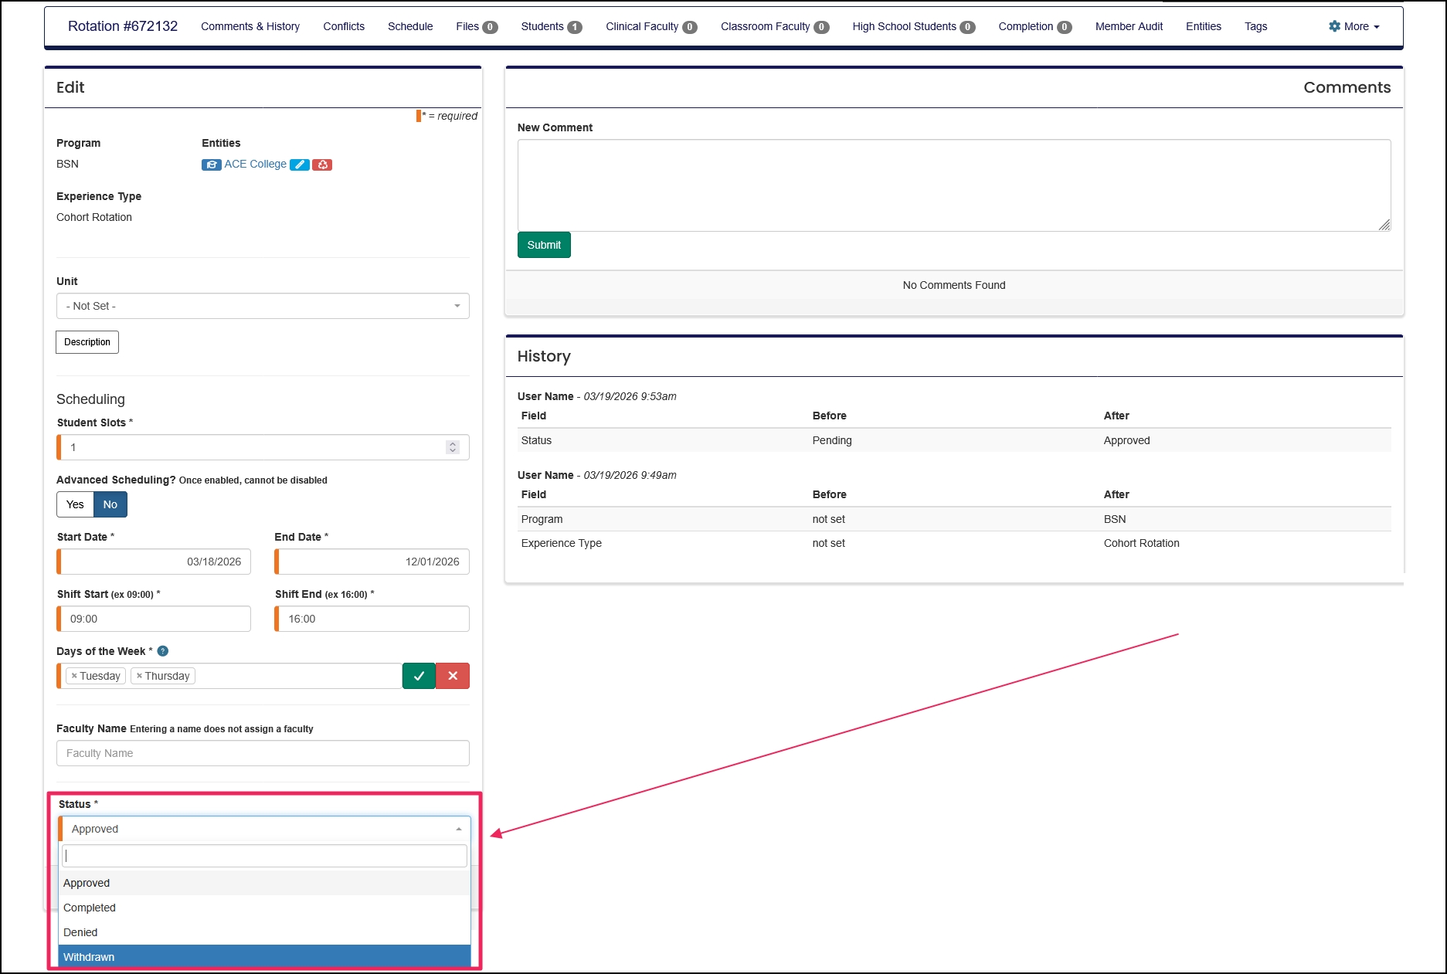Remove the Thursday tag
The height and width of the screenshot is (974, 1447).
coord(139,676)
